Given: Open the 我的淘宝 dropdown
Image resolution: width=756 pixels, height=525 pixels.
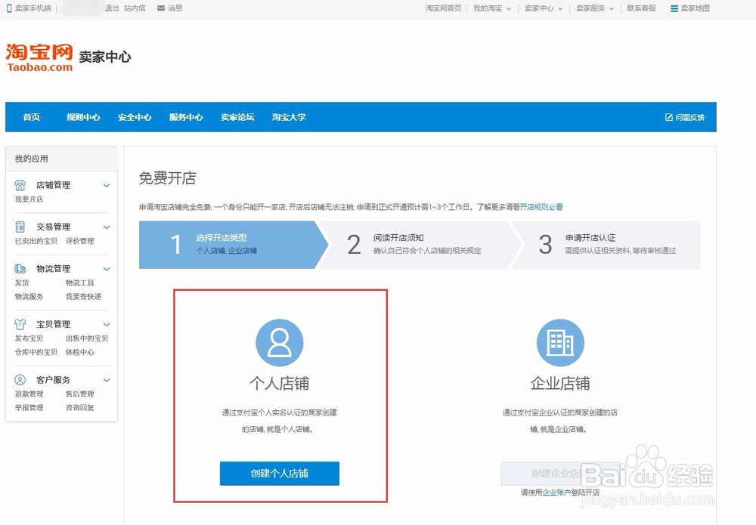Looking at the screenshot, I should (x=492, y=8).
